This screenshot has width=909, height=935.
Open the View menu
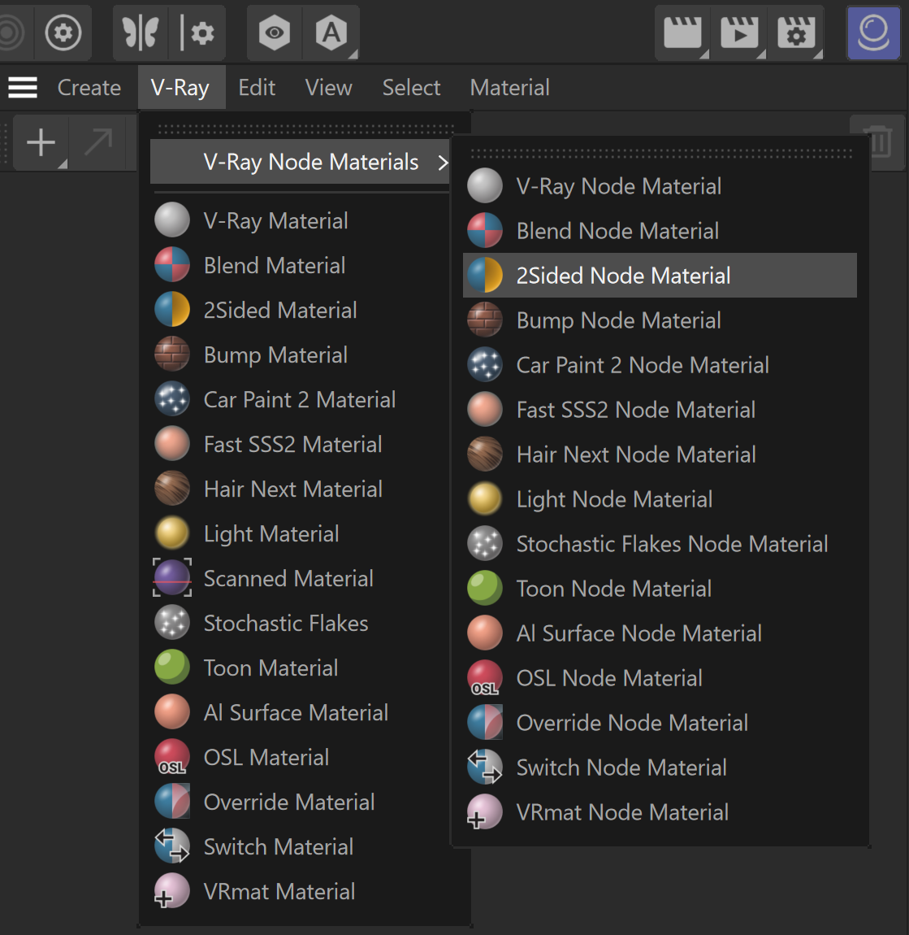(329, 88)
